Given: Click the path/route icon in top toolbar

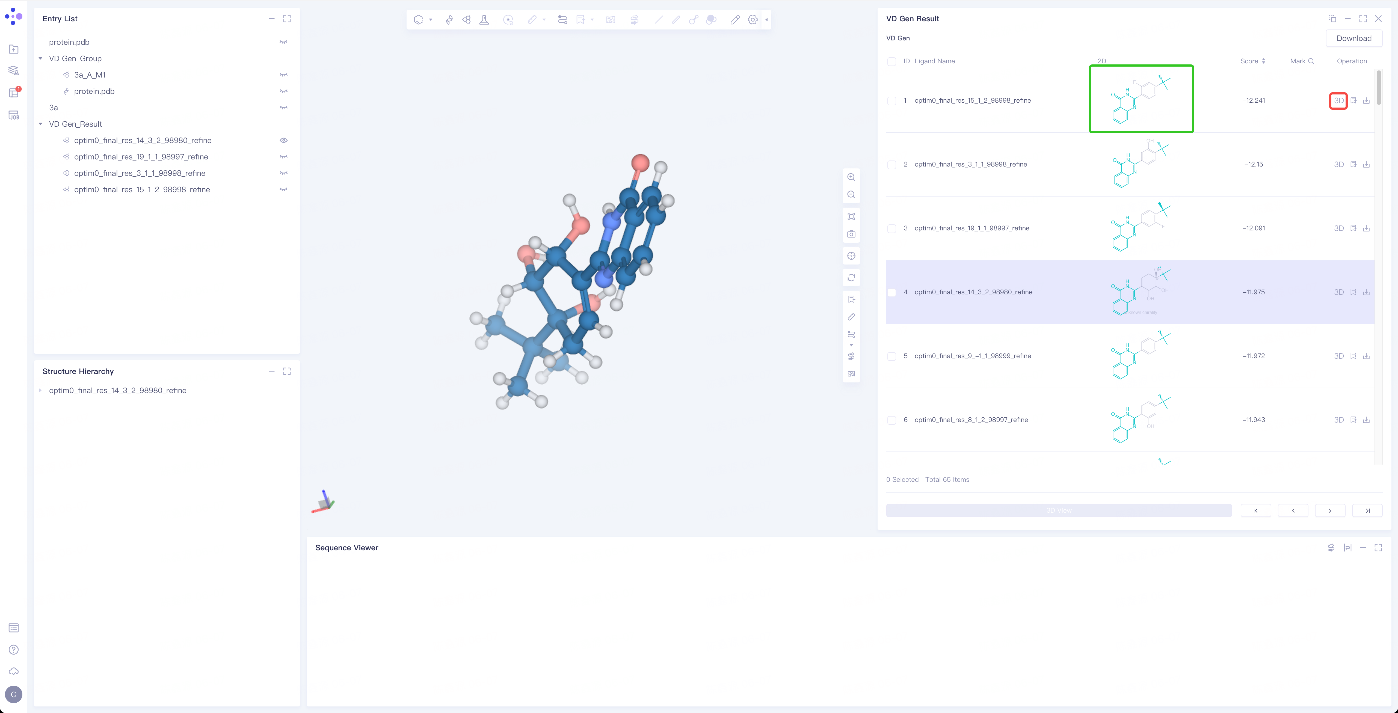Looking at the screenshot, I should (562, 20).
